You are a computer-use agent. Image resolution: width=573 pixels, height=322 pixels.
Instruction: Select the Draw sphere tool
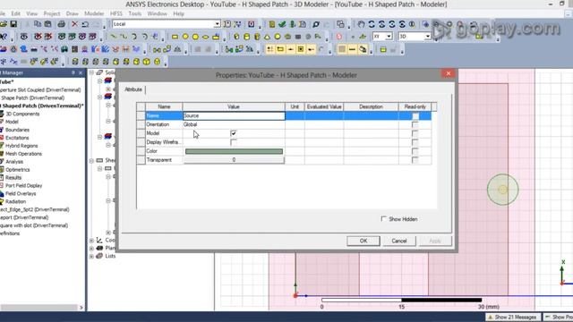pos(278,37)
